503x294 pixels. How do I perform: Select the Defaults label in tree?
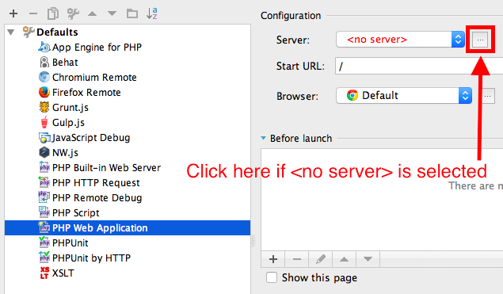(57, 32)
